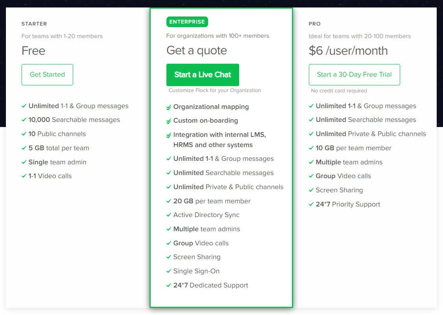Screen dimensions: 443x315
Task: Click the checkmark beside 24*7 Priority Support
Action: tap(311, 204)
